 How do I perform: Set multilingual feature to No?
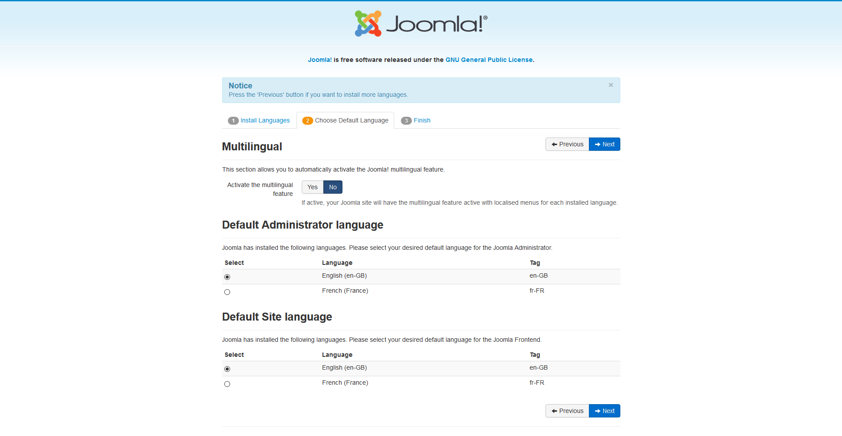coord(333,187)
